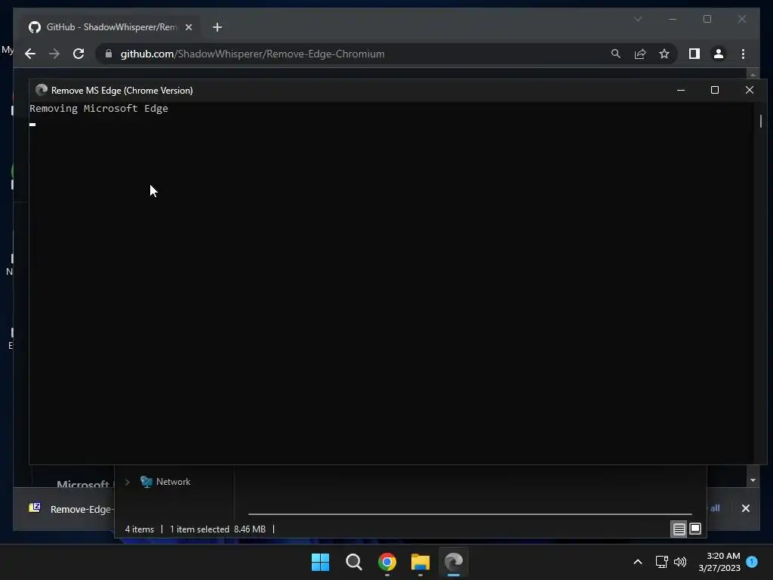Expand the Network tree item
Screen dimensions: 773x580
click(127, 482)
